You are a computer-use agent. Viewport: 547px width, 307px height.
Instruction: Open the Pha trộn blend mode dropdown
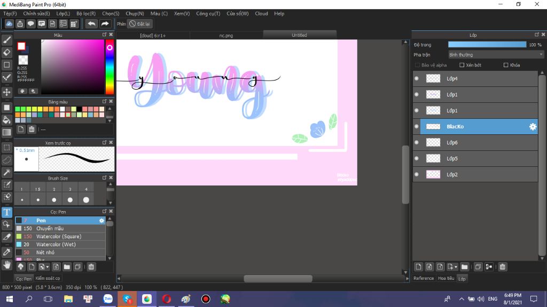coord(495,54)
